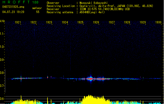This screenshot has height=104, width=164.
Task: Select the meteor count value 55
Action: coord(38,12)
